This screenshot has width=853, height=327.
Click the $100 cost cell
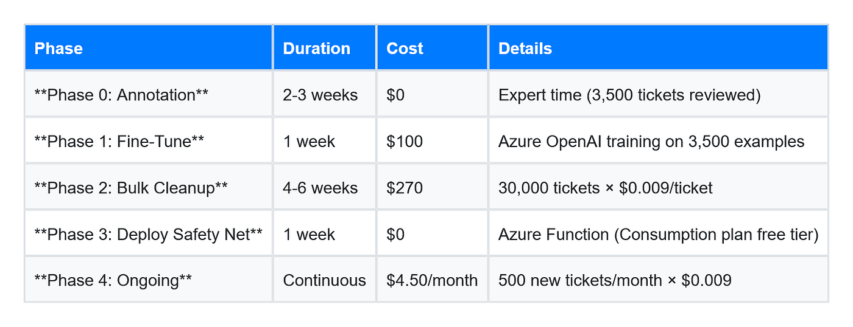click(433, 140)
